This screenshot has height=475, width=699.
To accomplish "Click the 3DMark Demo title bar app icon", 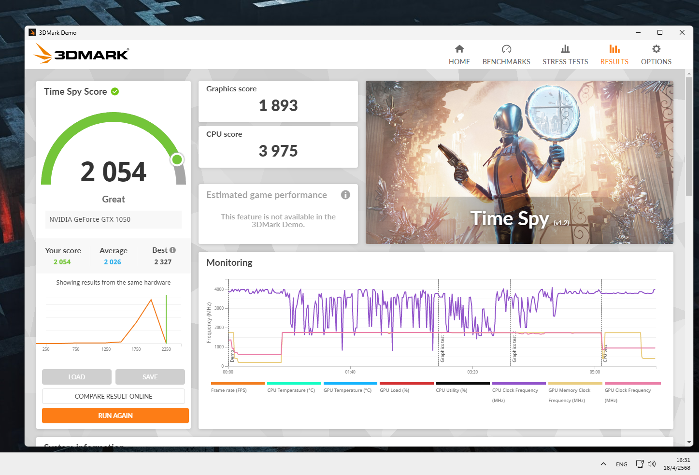I will pyautogui.click(x=32, y=32).
